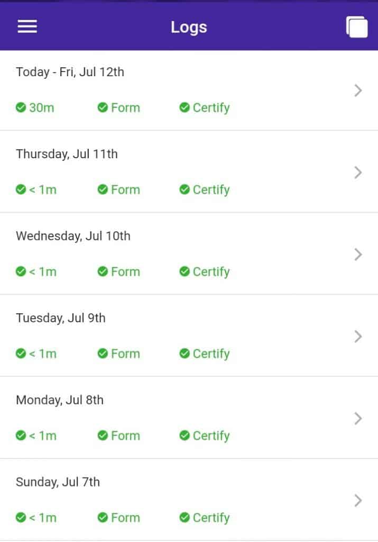
Task: Expand the Monday, Jul 8th log entry
Action: pyautogui.click(x=358, y=418)
